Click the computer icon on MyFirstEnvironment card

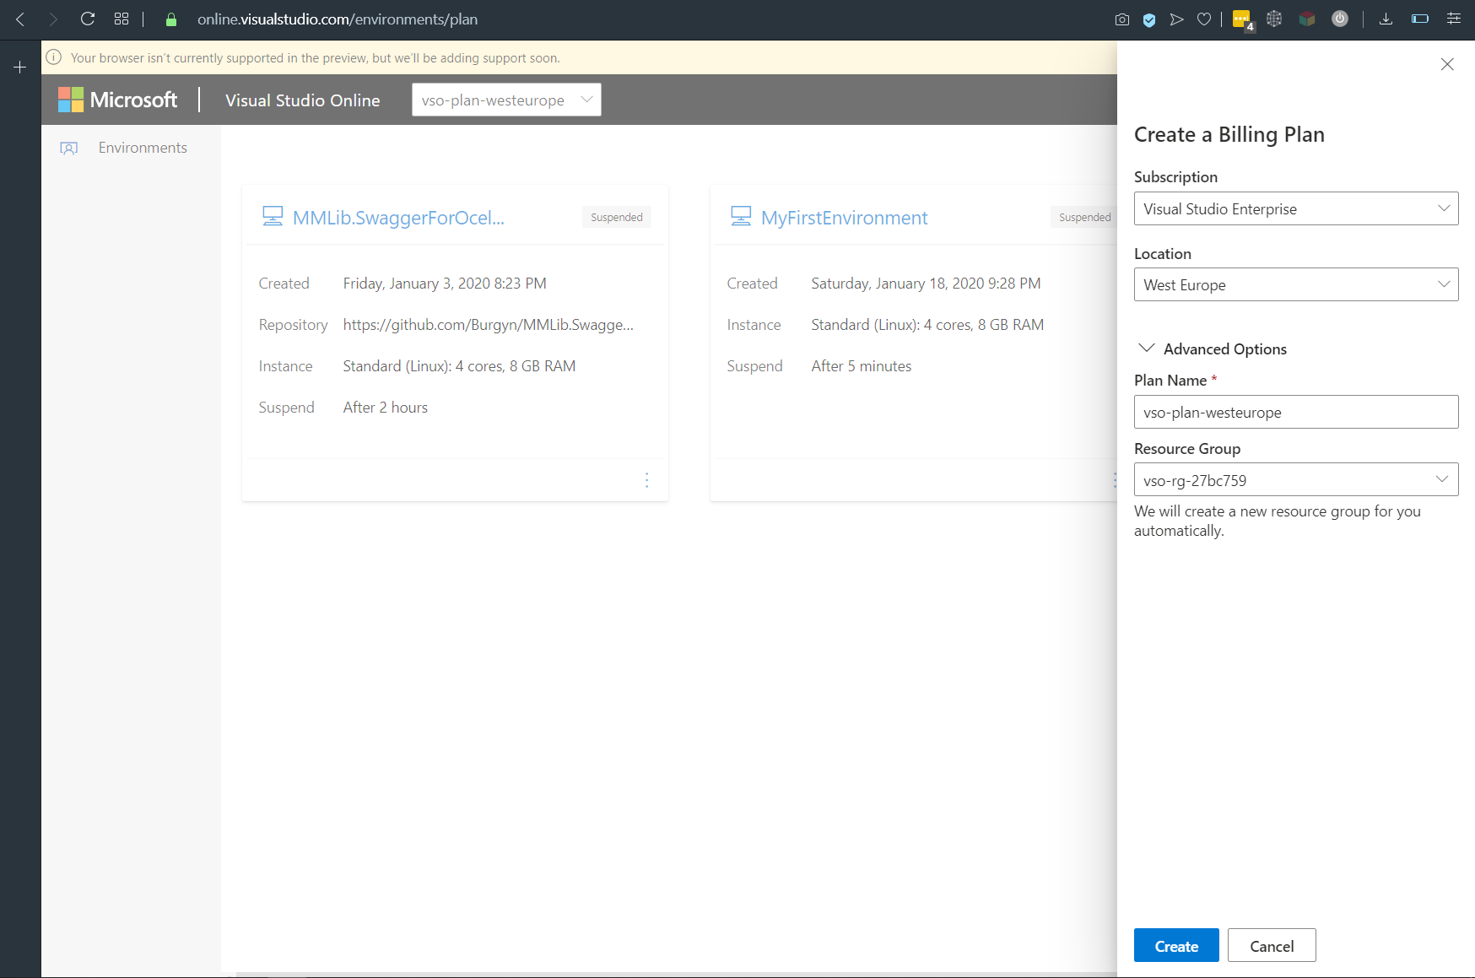[x=741, y=216]
